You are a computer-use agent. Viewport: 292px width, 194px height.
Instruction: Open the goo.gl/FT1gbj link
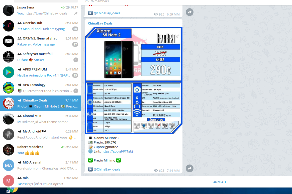[x=117, y=151]
